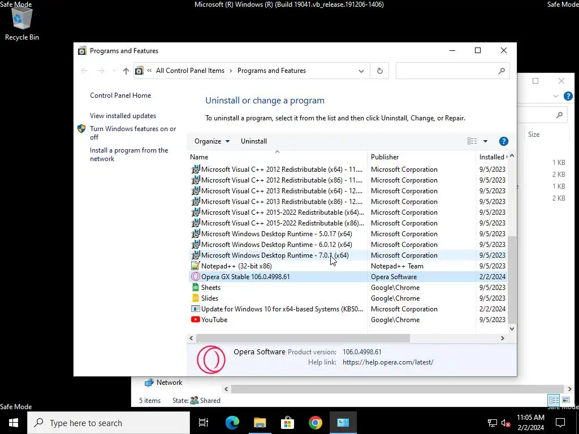The height and width of the screenshot is (434, 579).
Task: Click the search magnifier in Programs and Features
Action: (501, 71)
